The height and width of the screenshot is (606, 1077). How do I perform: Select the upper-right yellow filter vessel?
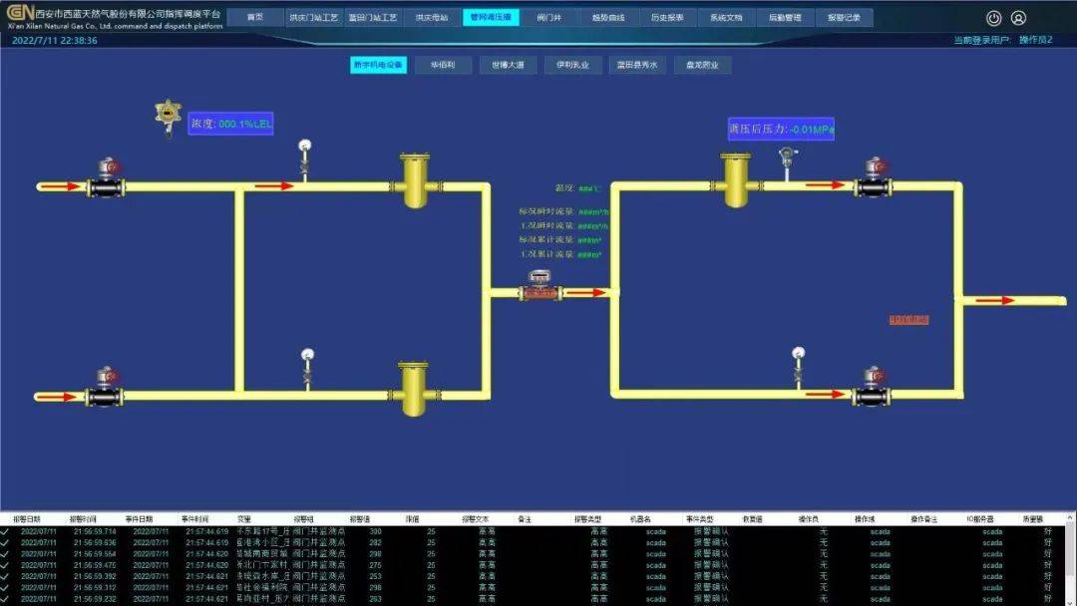pyautogui.click(x=735, y=179)
